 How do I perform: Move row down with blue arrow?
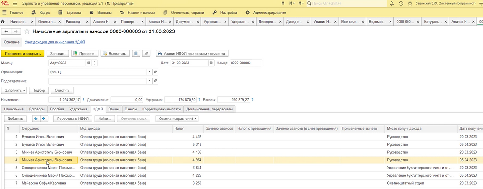tap(43, 118)
